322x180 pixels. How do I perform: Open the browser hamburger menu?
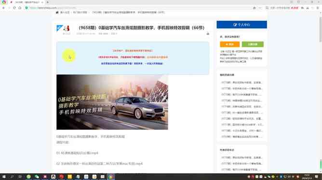(318, 8)
